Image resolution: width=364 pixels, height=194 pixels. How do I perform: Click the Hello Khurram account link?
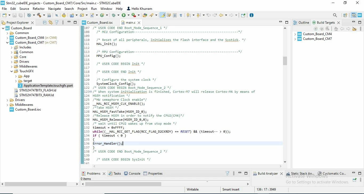(x=139, y=9)
